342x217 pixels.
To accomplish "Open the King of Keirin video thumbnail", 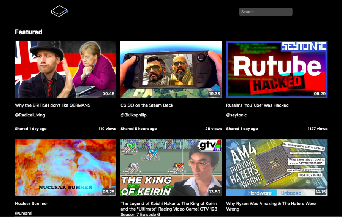I will click(x=171, y=168).
